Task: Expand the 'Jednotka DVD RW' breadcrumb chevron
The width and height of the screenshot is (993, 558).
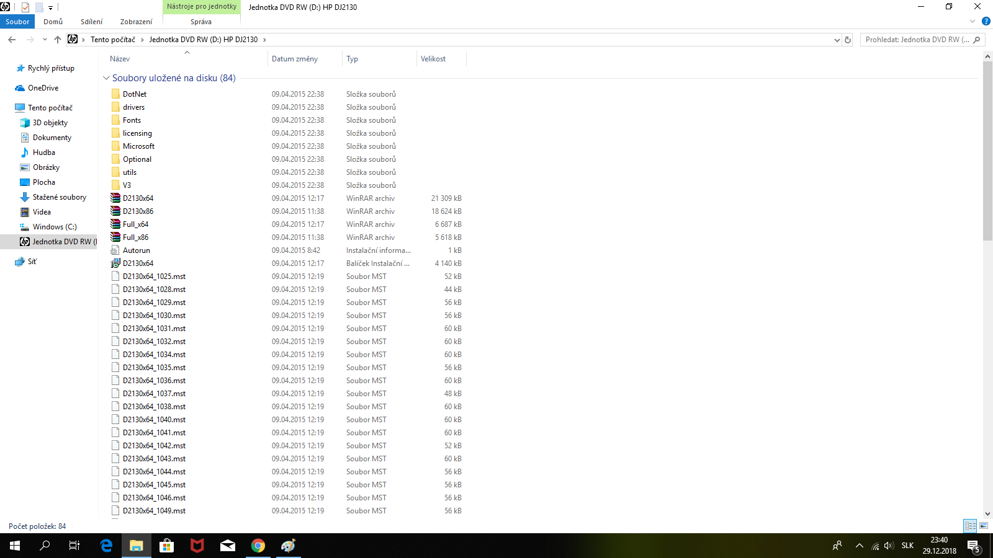Action: (x=264, y=40)
